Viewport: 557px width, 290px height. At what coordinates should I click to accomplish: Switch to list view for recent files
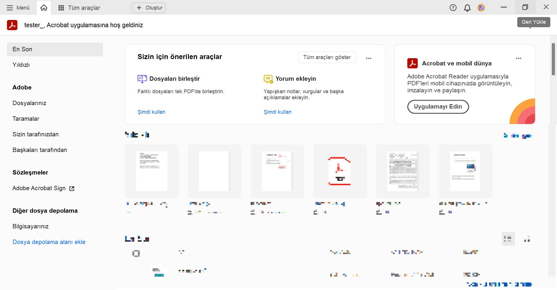(x=508, y=239)
